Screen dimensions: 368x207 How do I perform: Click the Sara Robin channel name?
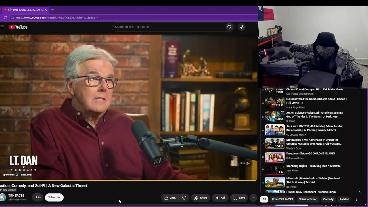(x=292, y=170)
